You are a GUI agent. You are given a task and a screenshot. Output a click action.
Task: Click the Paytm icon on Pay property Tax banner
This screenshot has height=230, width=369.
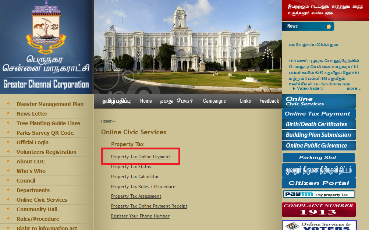299,194
